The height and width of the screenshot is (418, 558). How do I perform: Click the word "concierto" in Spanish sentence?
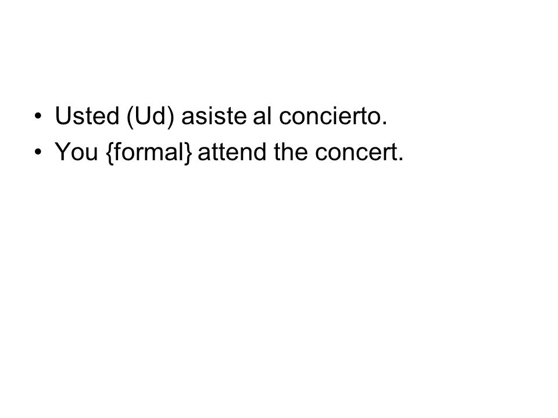click(x=330, y=116)
